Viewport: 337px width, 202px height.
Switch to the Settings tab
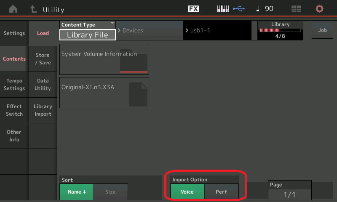tap(14, 33)
